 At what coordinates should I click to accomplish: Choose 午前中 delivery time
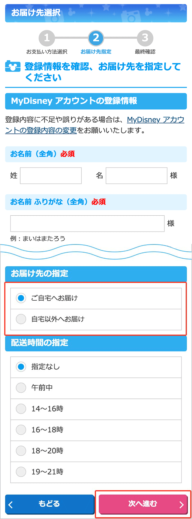click(x=96, y=388)
